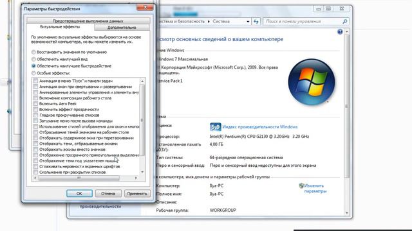Confirm with OK button
Screen dimensions: 412x231
coord(79,194)
